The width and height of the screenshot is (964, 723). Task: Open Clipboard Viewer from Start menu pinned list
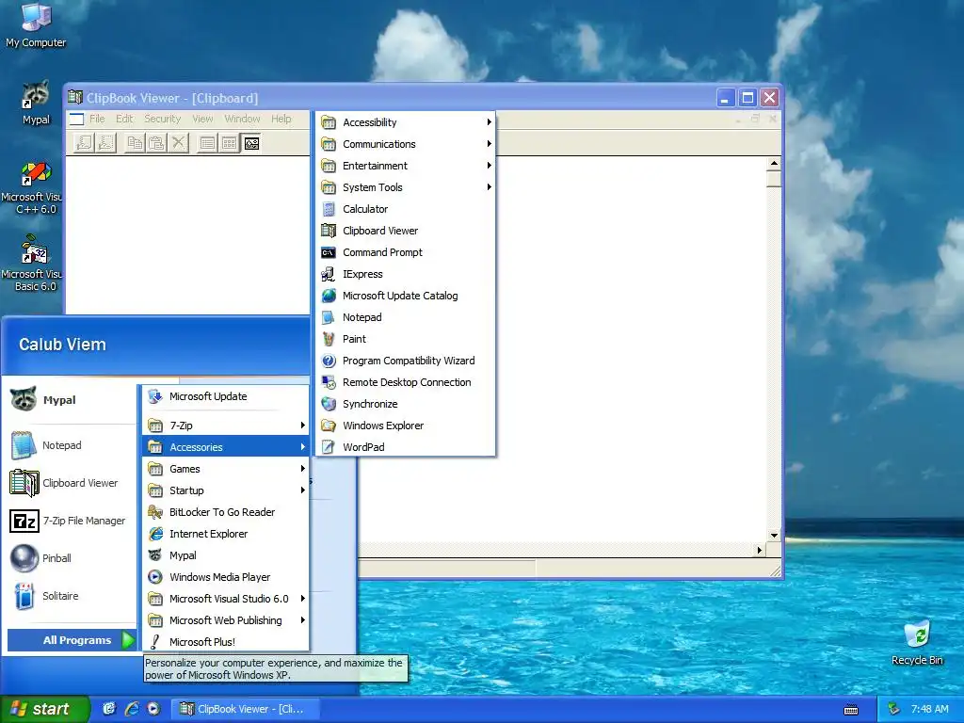click(x=70, y=483)
